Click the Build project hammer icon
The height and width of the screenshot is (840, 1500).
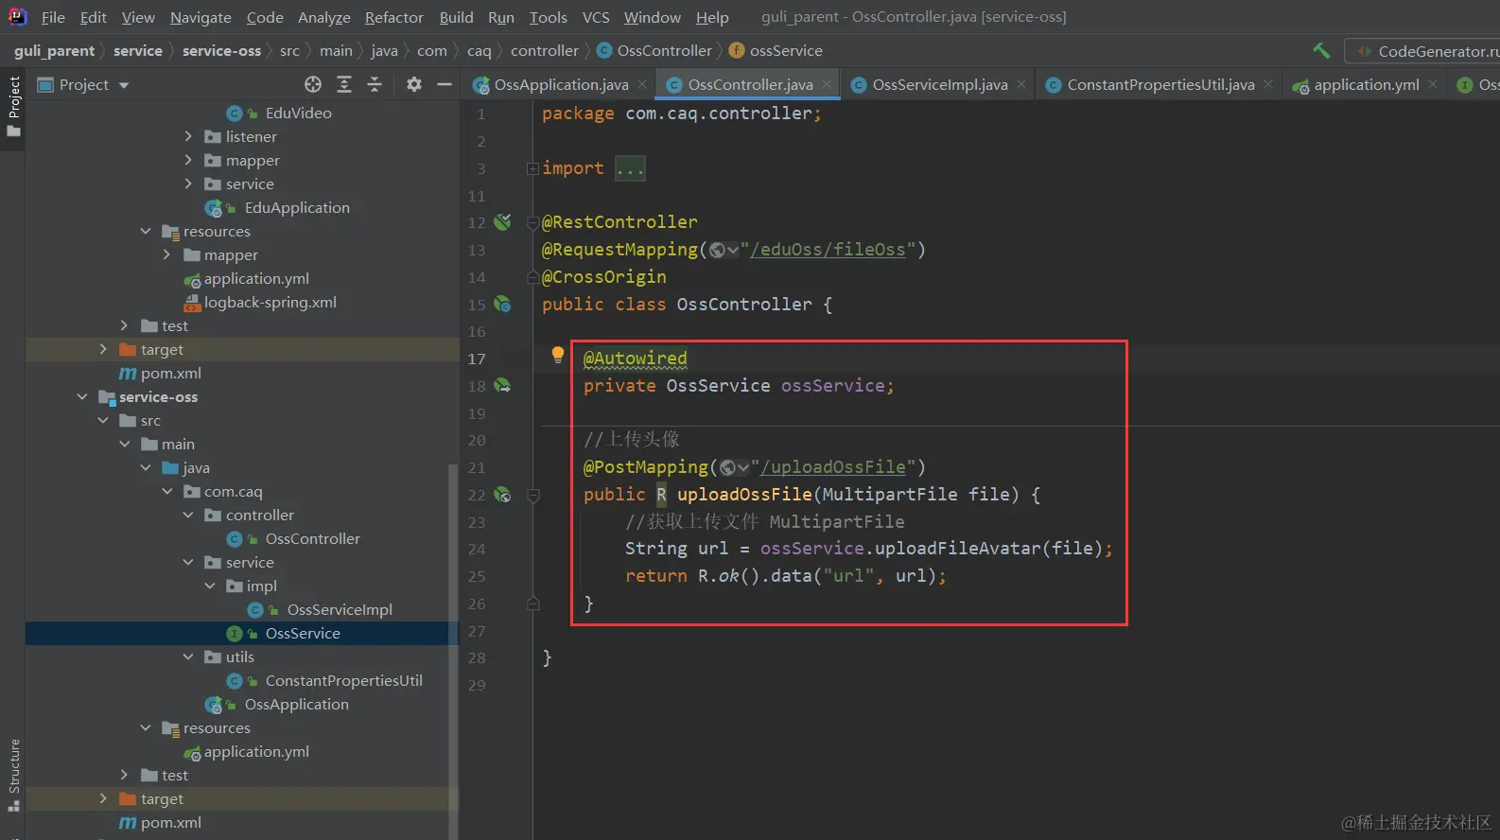1321,51
